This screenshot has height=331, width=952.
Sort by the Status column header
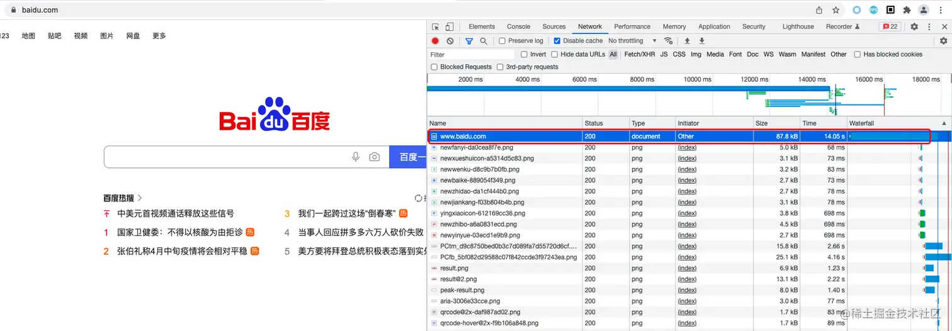click(606, 123)
